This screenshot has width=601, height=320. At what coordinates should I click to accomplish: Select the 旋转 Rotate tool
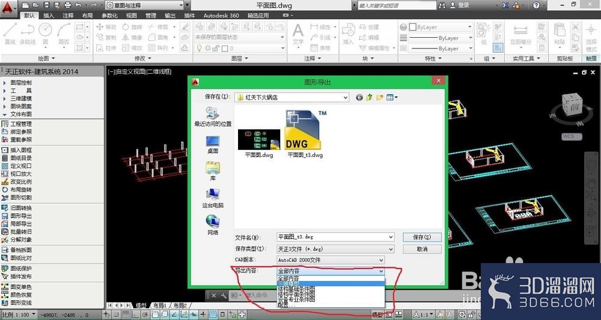[132, 27]
